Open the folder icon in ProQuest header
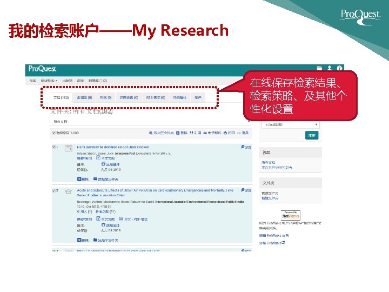 coord(319,68)
